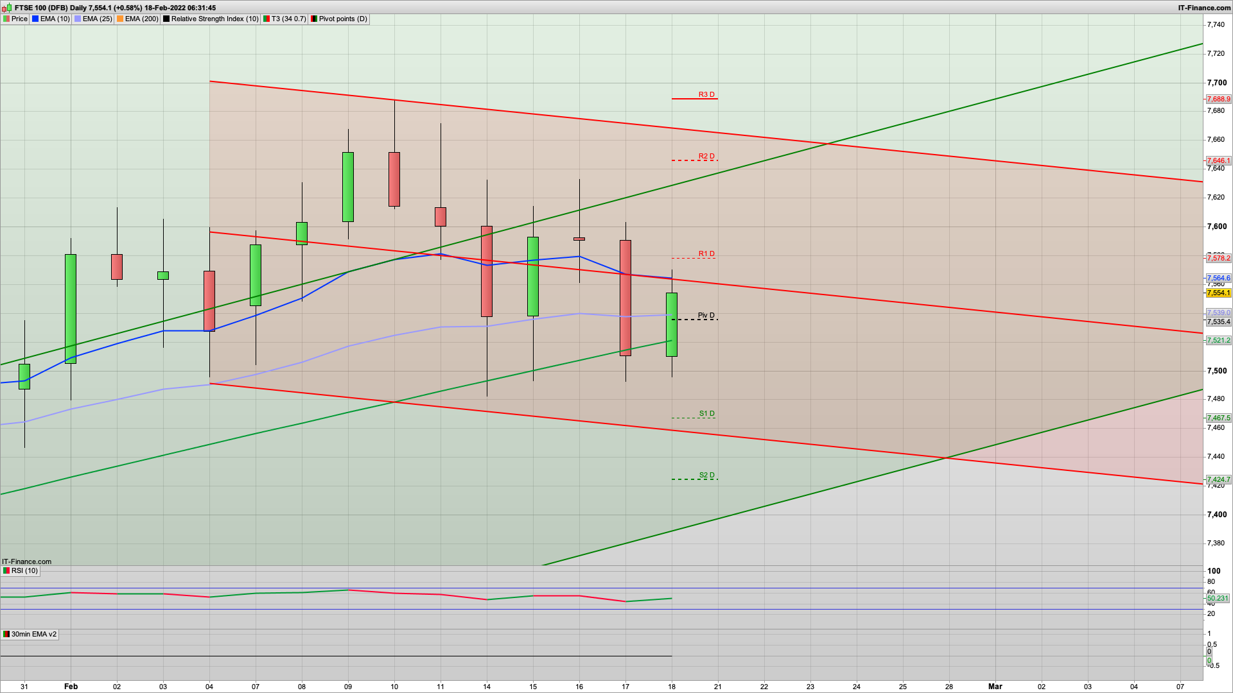Open the Relative Strength Index (10) legend button
Screen dimensions: 1233x693
(x=211, y=19)
